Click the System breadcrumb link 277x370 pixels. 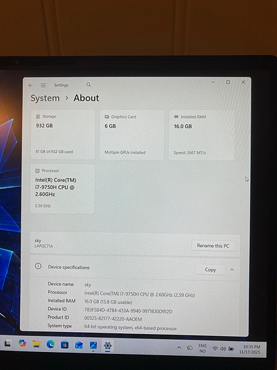(45, 98)
